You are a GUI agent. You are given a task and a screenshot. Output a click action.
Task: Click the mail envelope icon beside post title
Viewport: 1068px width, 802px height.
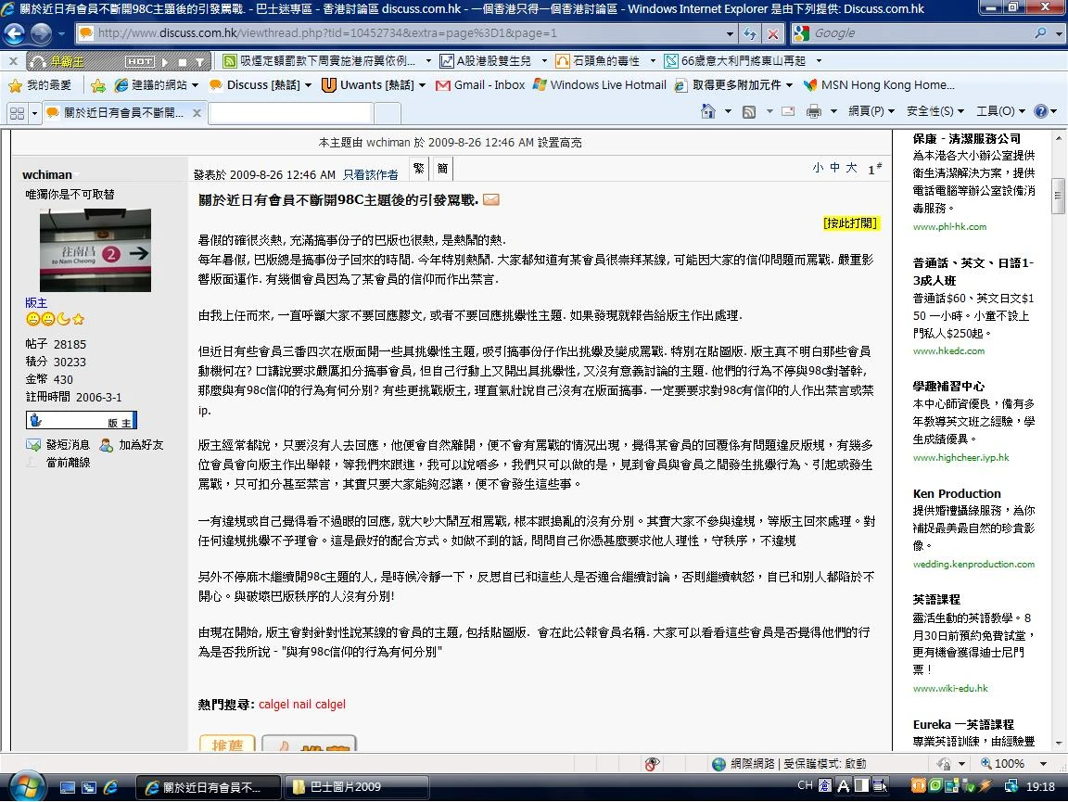(x=491, y=199)
